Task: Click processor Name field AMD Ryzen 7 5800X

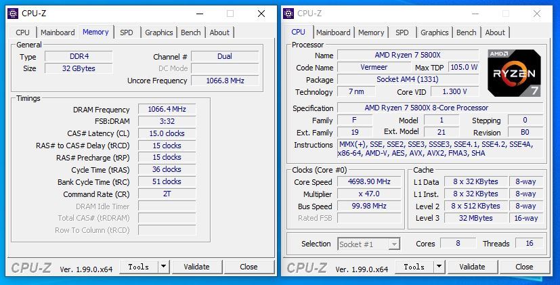Action: [x=408, y=56]
